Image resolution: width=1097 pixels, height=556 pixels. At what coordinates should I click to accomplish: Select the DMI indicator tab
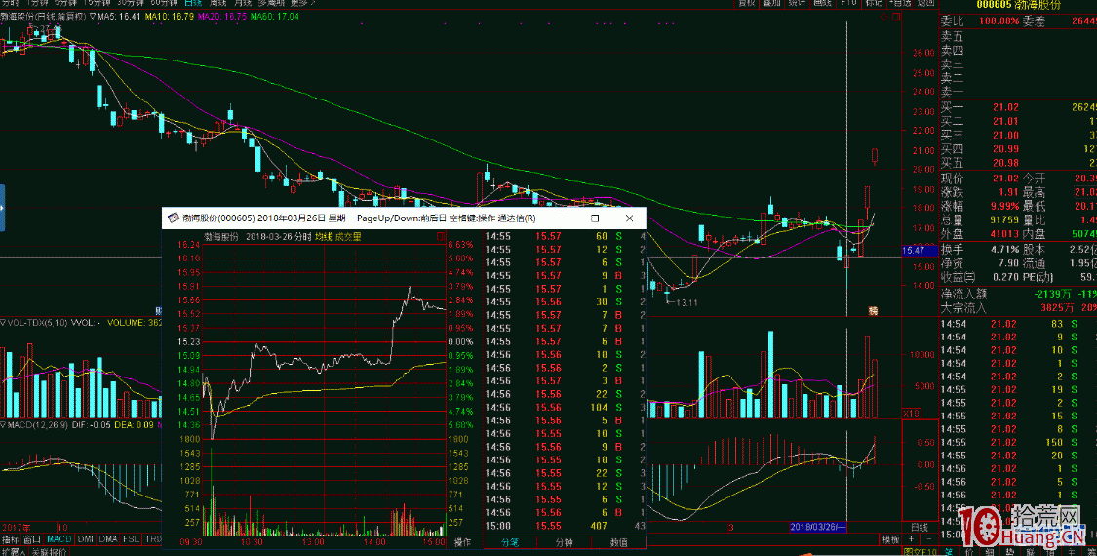coord(86,539)
